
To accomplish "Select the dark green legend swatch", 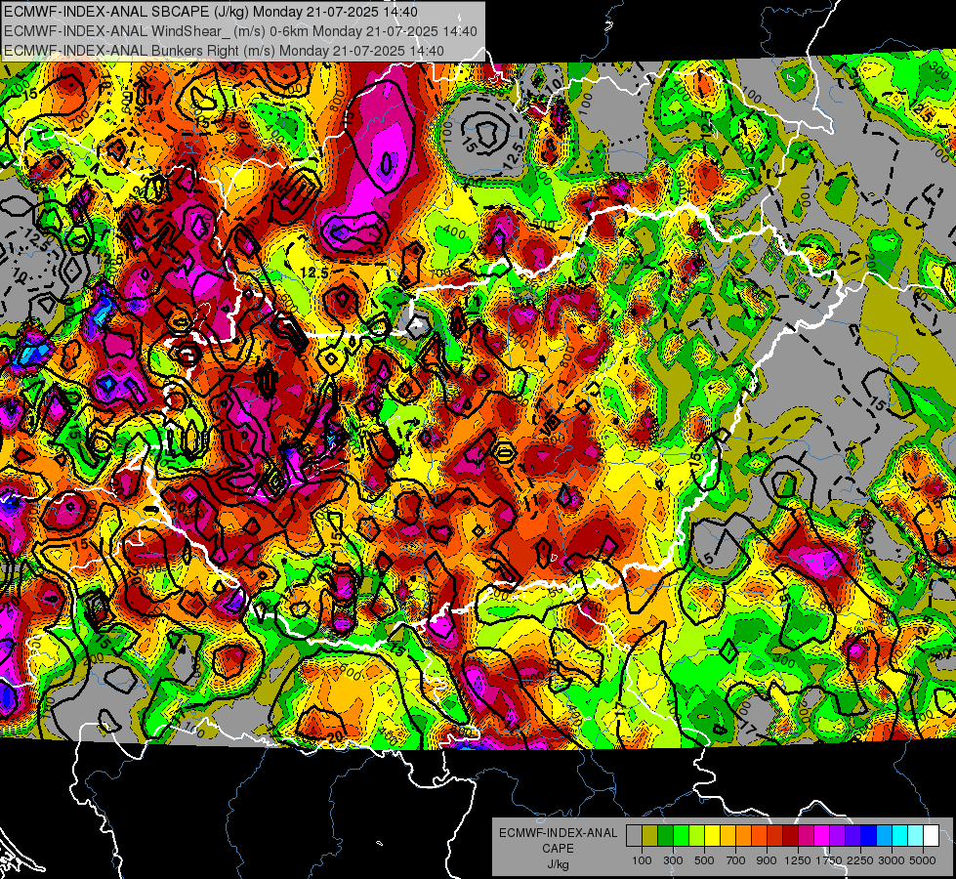I will click(665, 836).
